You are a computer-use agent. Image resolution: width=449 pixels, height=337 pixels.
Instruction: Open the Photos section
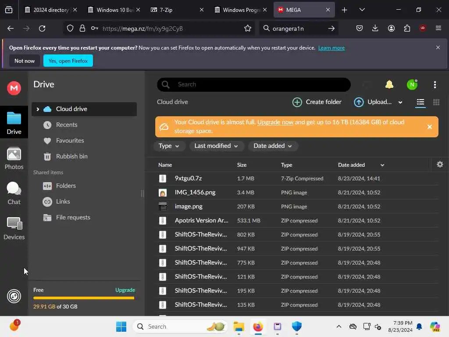(x=14, y=158)
